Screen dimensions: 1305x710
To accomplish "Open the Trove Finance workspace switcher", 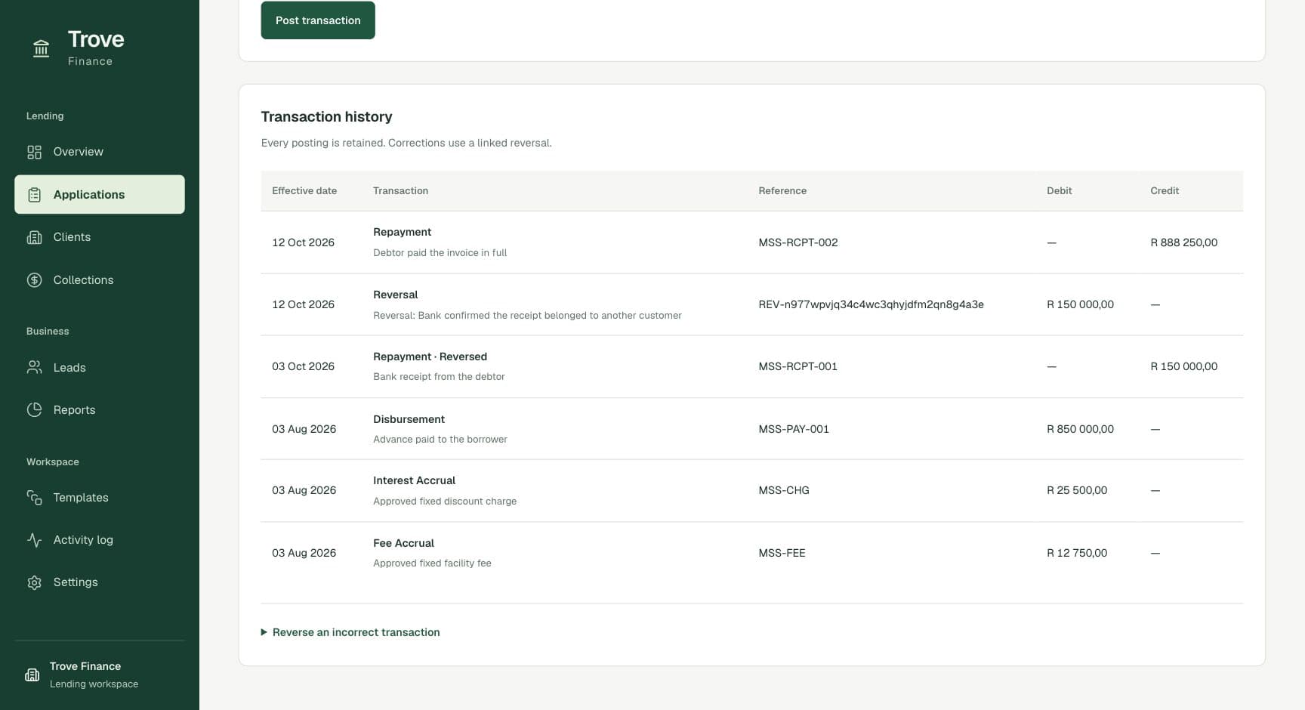I will click(x=99, y=674).
